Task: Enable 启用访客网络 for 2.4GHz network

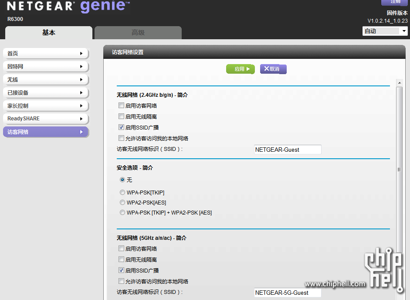Action: click(121, 106)
